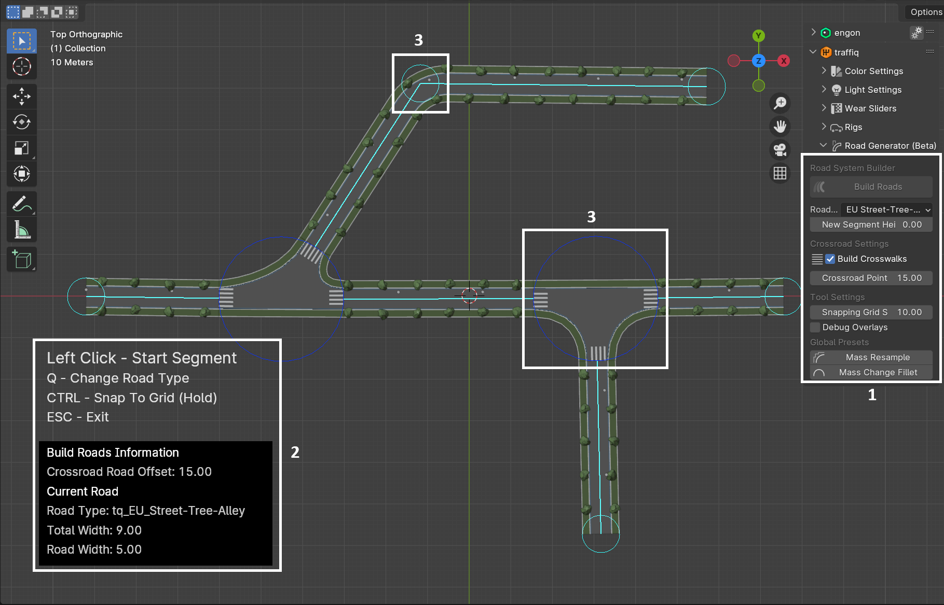The height and width of the screenshot is (605, 944).
Task: Disable the Build Crosswalks checkbox
Action: [x=830, y=259]
